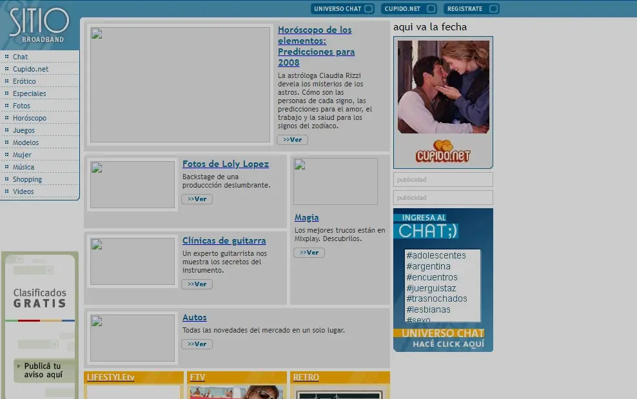Click the Autos thumbnail image
The height and width of the screenshot is (399, 637).
pos(132,338)
